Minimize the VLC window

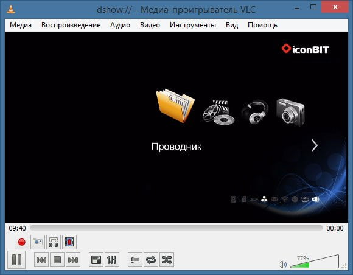[x=297, y=9]
